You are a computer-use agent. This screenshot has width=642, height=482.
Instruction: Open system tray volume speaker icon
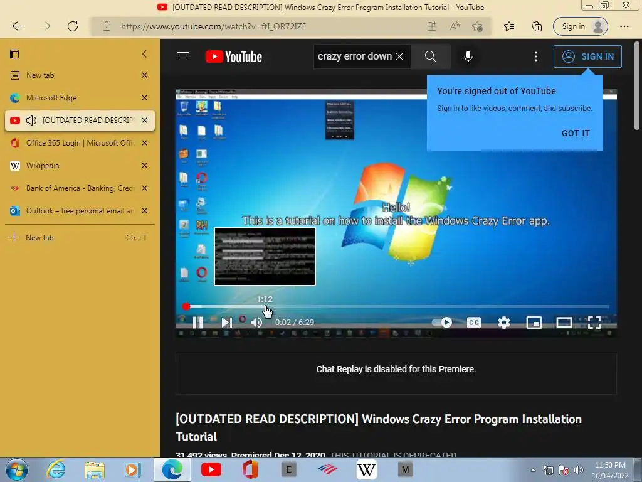(x=579, y=470)
